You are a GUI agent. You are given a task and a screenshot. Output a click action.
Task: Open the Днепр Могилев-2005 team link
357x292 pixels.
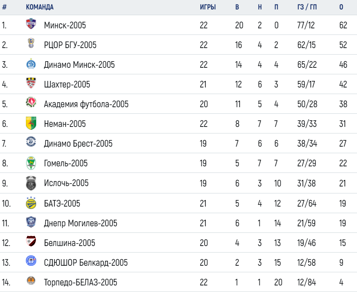80,223
